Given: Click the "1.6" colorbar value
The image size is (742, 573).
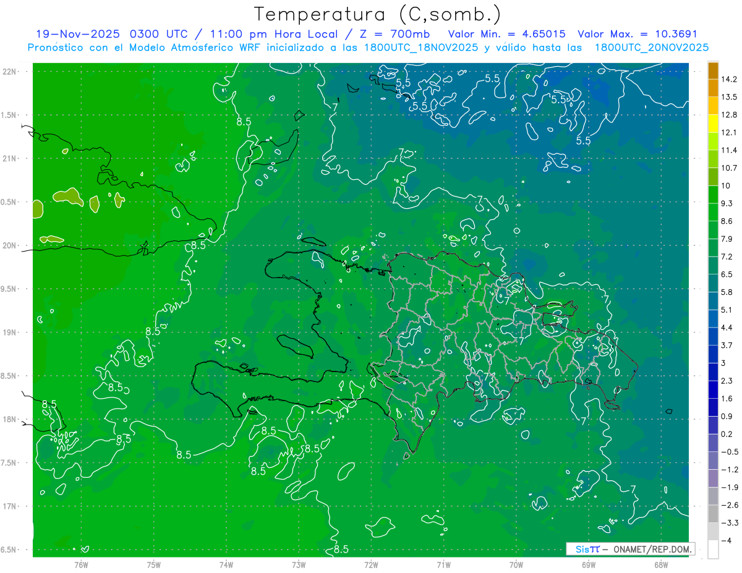Looking at the screenshot, I should (x=727, y=399).
